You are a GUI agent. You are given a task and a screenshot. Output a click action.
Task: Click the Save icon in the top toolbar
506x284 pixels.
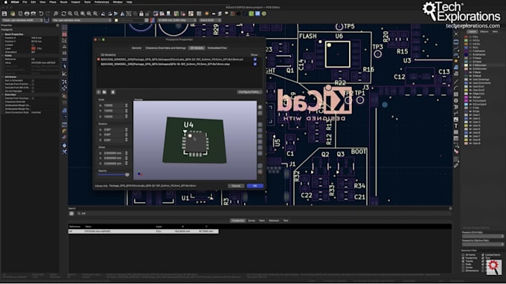tap(4, 14)
